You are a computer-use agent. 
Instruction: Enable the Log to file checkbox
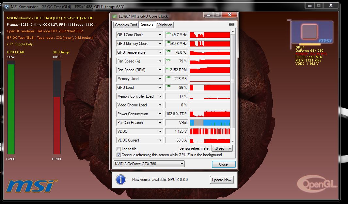point(119,149)
